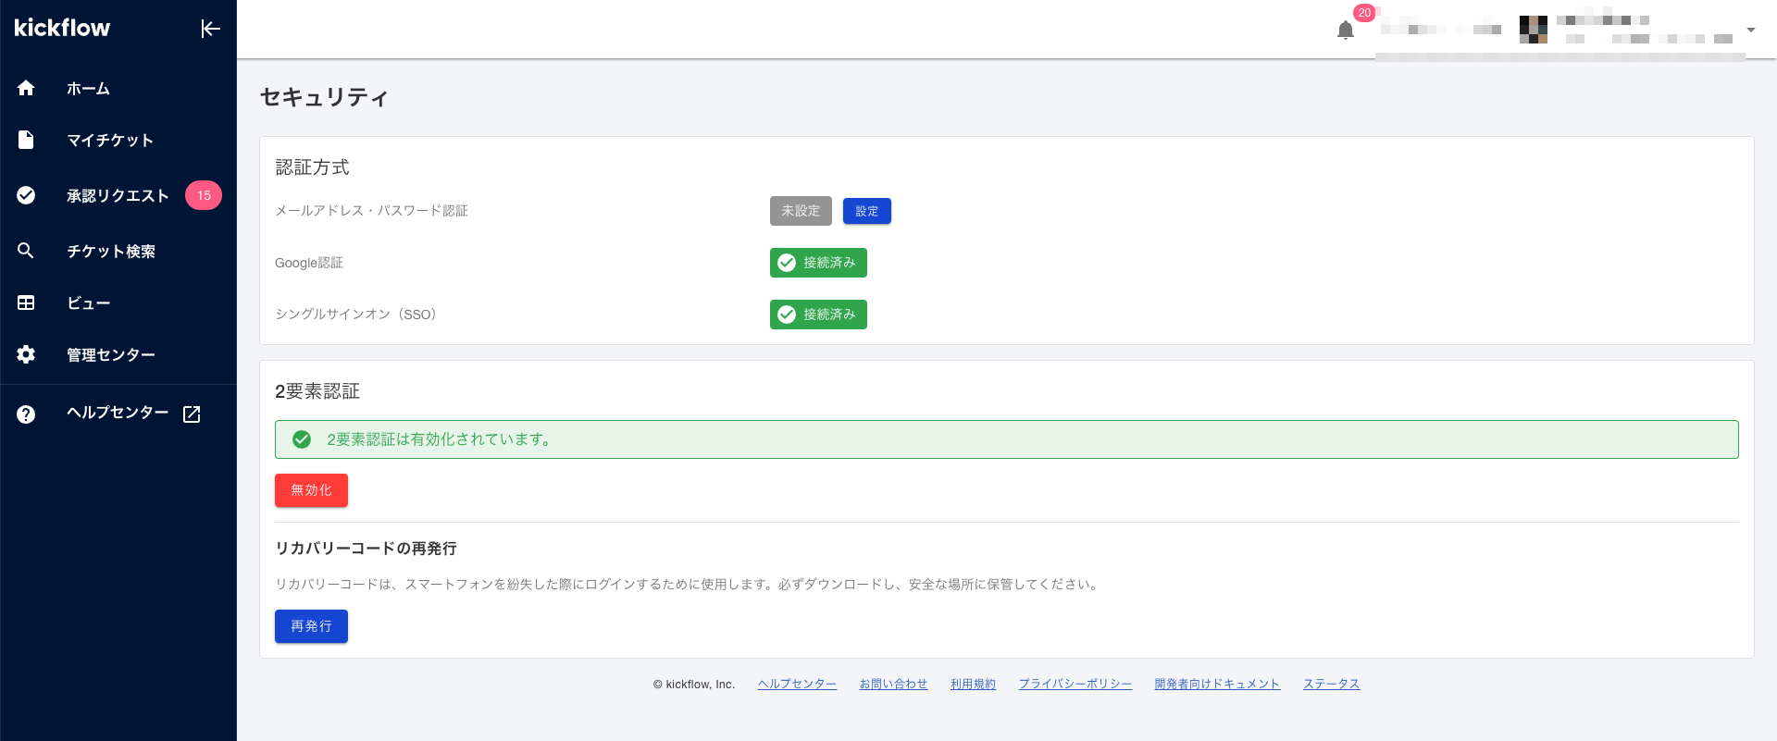Open the お問い合わせ footer link
The height and width of the screenshot is (741, 1777).
coord(893,684)
